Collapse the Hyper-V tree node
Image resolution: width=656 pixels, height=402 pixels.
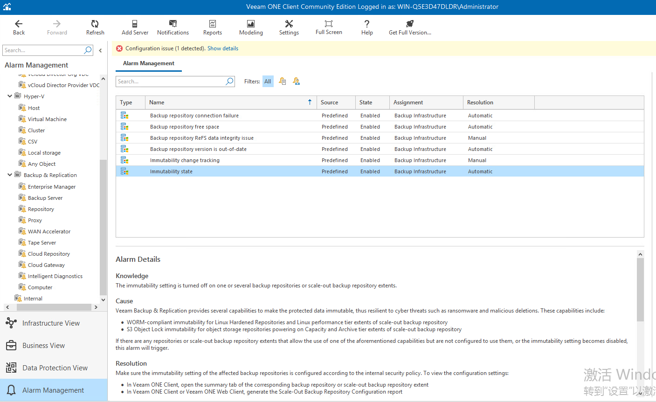pos(10,96)
